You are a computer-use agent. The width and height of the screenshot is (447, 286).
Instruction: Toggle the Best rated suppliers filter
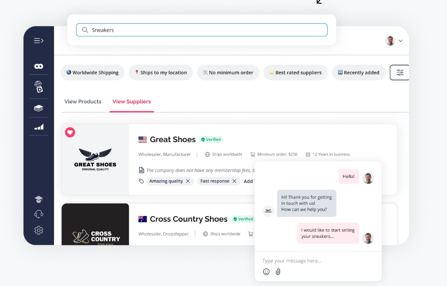click(295, 73)
